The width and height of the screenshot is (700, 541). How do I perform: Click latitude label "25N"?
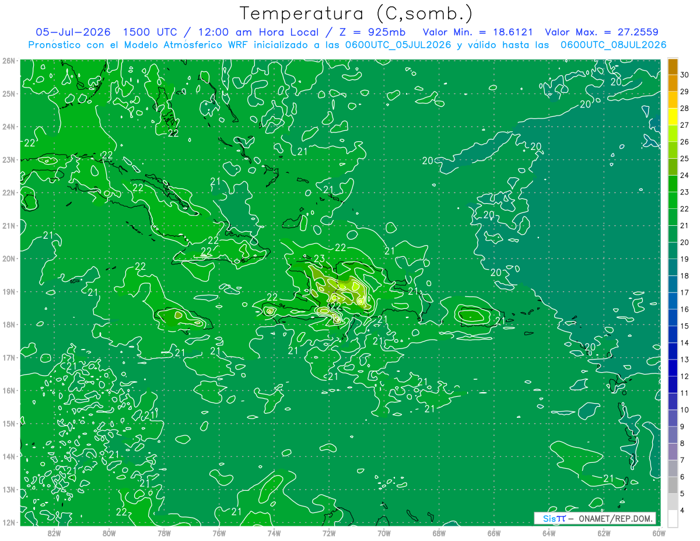[8, 93]
